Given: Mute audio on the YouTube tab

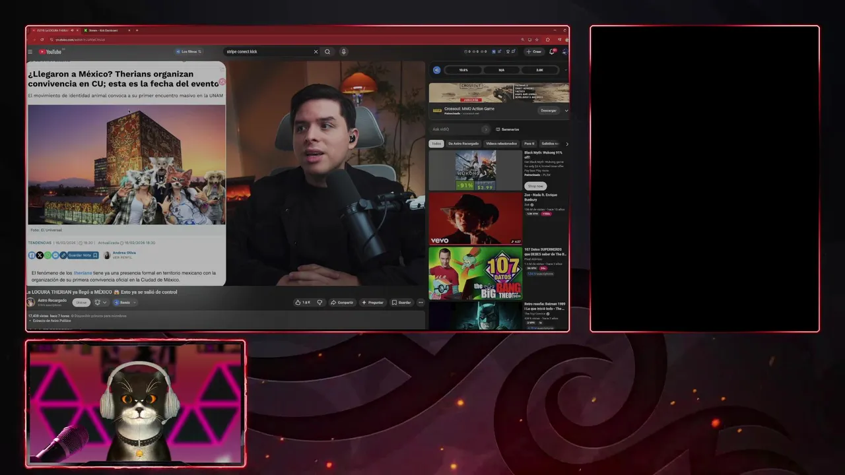Looking at the screenshot, I should (x=72, y=30).
